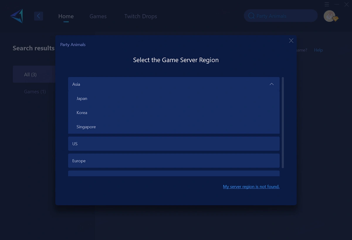Expand the US server region
Viewport: 352px width, 240px height.
coord(174,144)
